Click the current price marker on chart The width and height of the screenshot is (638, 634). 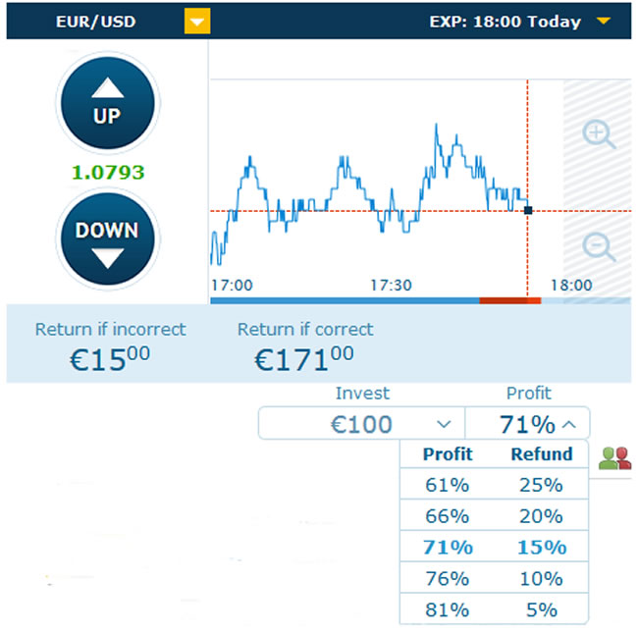pos(528,210)
